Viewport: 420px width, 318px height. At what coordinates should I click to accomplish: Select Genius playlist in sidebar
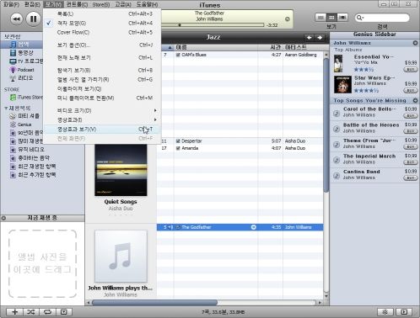point(21,125)
